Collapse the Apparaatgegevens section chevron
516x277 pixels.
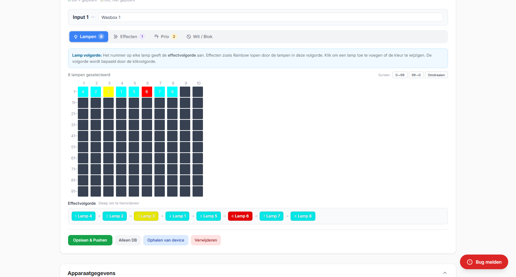(445, 273)
